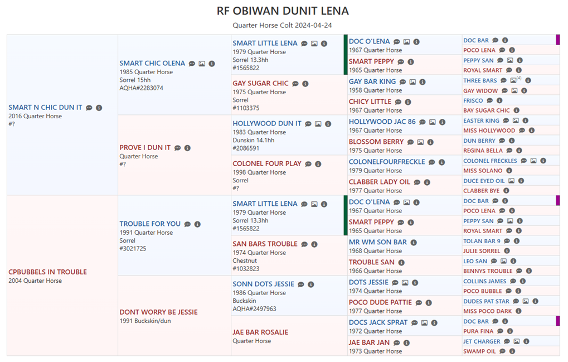Open the THREE BARS photo gallery icon
Image resolution: width=568 pixels, height=362 pixels.
pyautogui.click(x=513, y=81)
